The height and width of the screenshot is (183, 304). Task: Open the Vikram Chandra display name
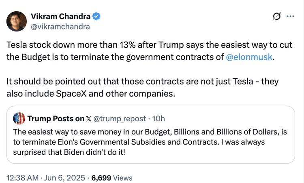click(x=61, y=17)
